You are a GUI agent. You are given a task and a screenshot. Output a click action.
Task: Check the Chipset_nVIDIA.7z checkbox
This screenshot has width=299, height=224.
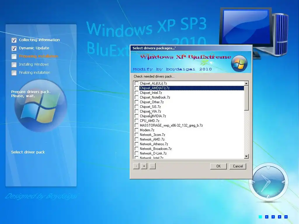tap(137, 116)
